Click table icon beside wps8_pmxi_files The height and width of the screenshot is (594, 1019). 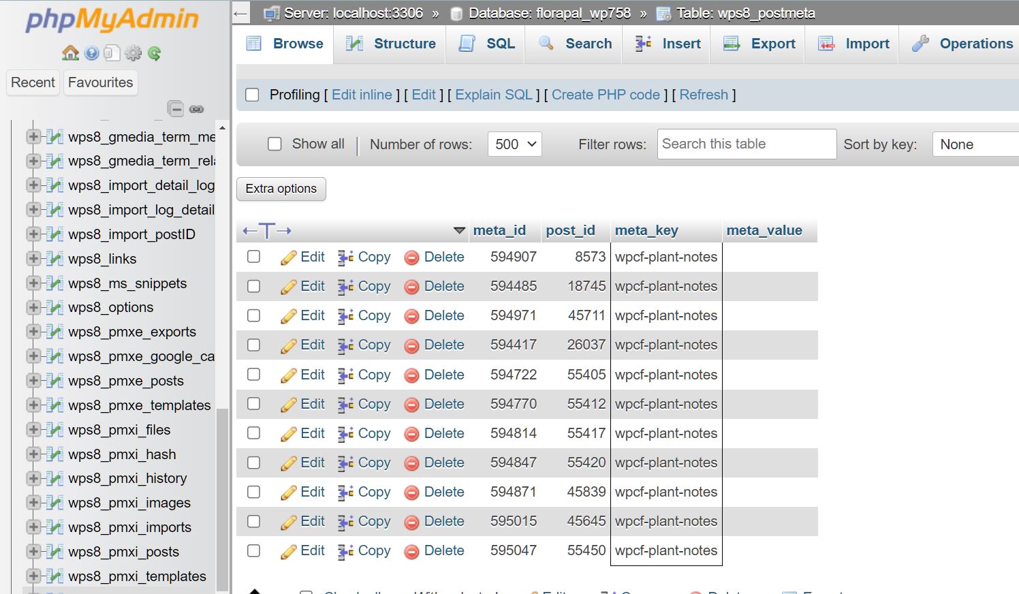pos(55,430)
